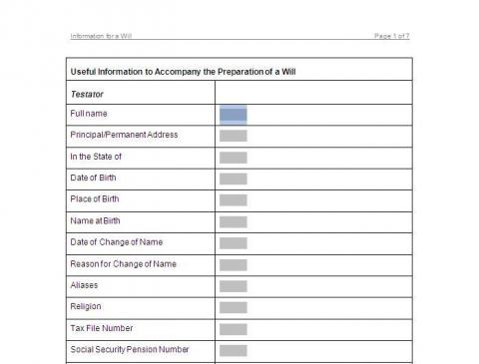Click the 'Page 1 of 7' header text

tap(392, 36)
